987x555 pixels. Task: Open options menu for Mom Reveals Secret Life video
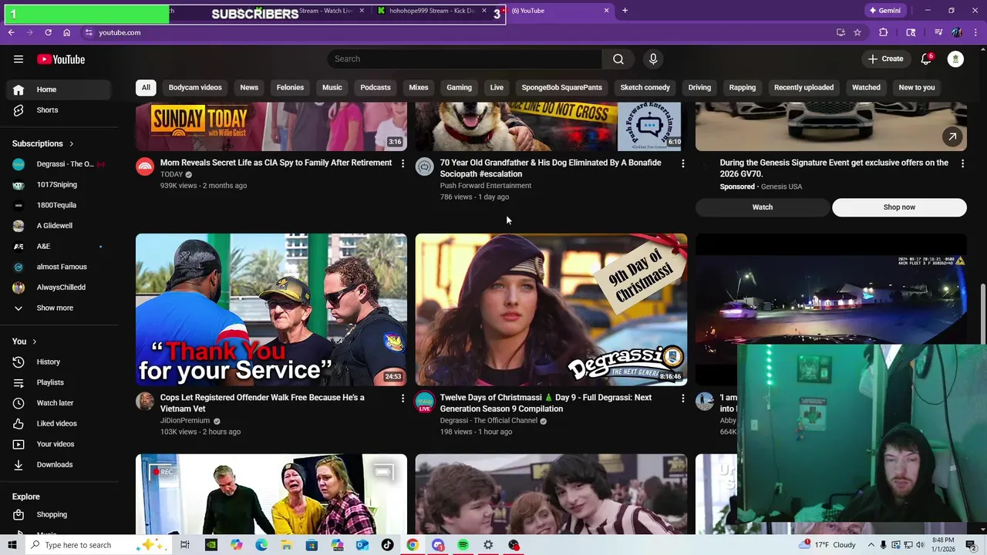click(x=403, y=163)
